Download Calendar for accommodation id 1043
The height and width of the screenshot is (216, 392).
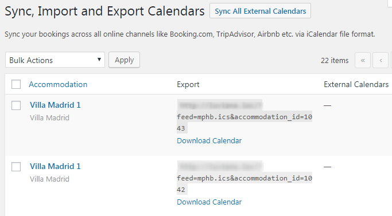(x=209, y=140)
